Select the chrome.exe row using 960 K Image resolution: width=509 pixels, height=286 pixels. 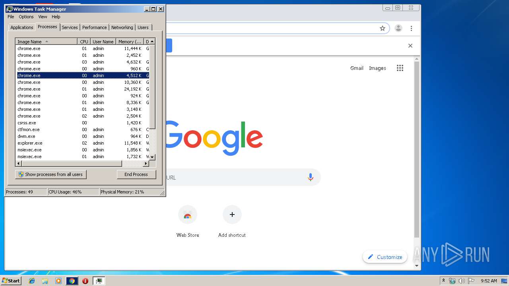(x=82, y=69)
